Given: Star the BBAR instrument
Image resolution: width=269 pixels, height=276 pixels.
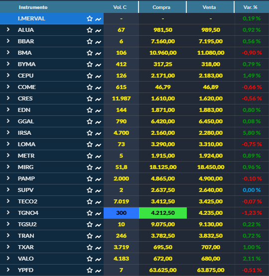Looking at the screenshot, I should (90, 42).
